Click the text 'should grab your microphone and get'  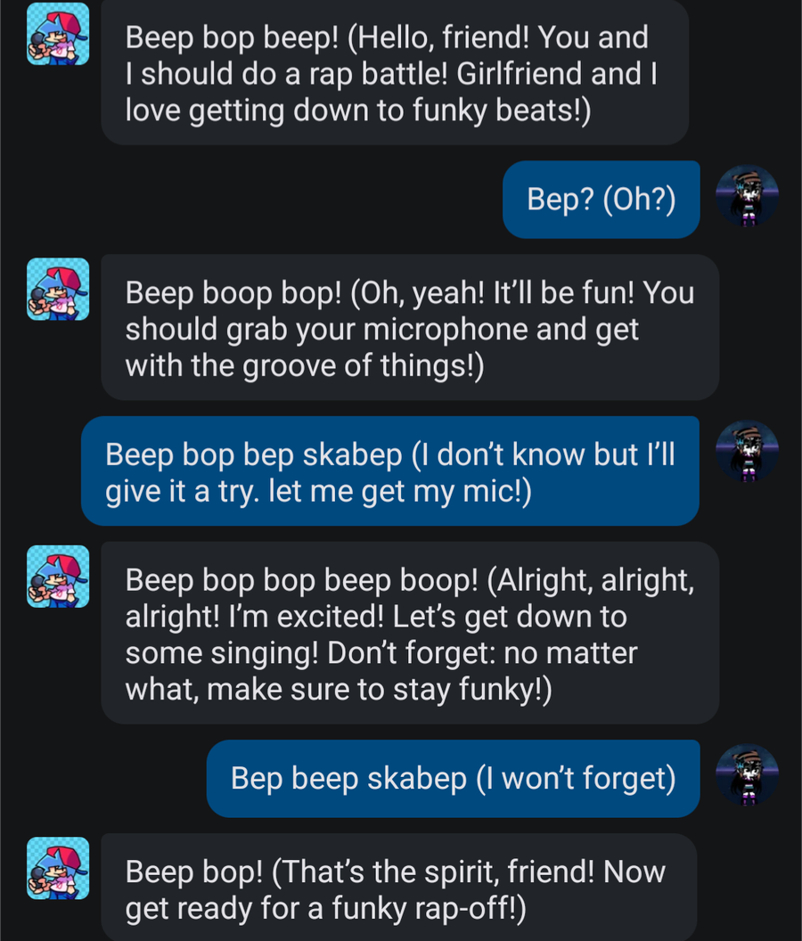[x=381, y=330]
